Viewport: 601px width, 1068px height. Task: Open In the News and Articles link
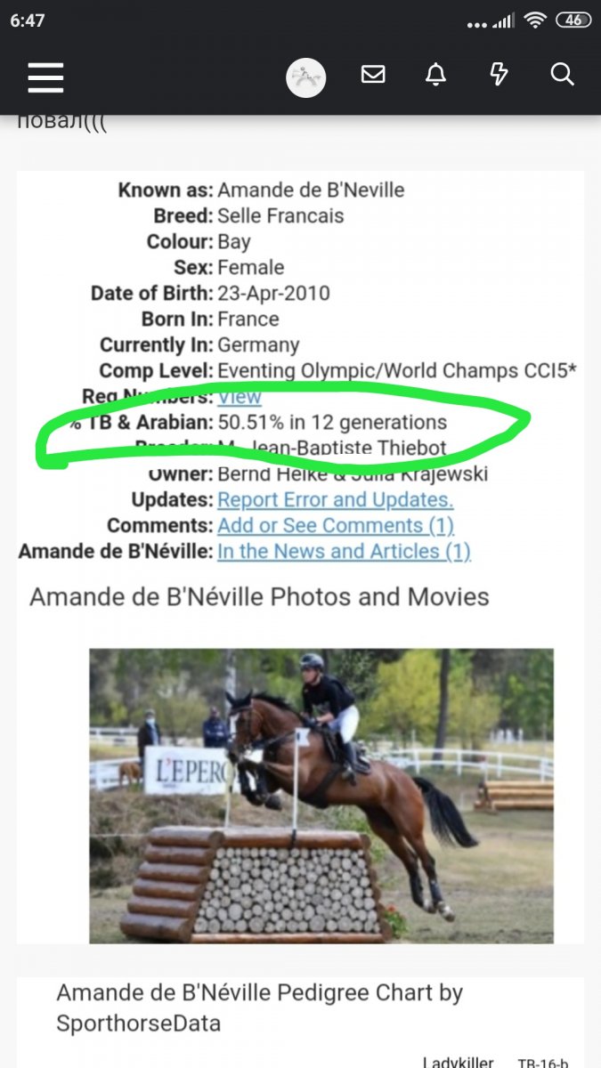344,551
